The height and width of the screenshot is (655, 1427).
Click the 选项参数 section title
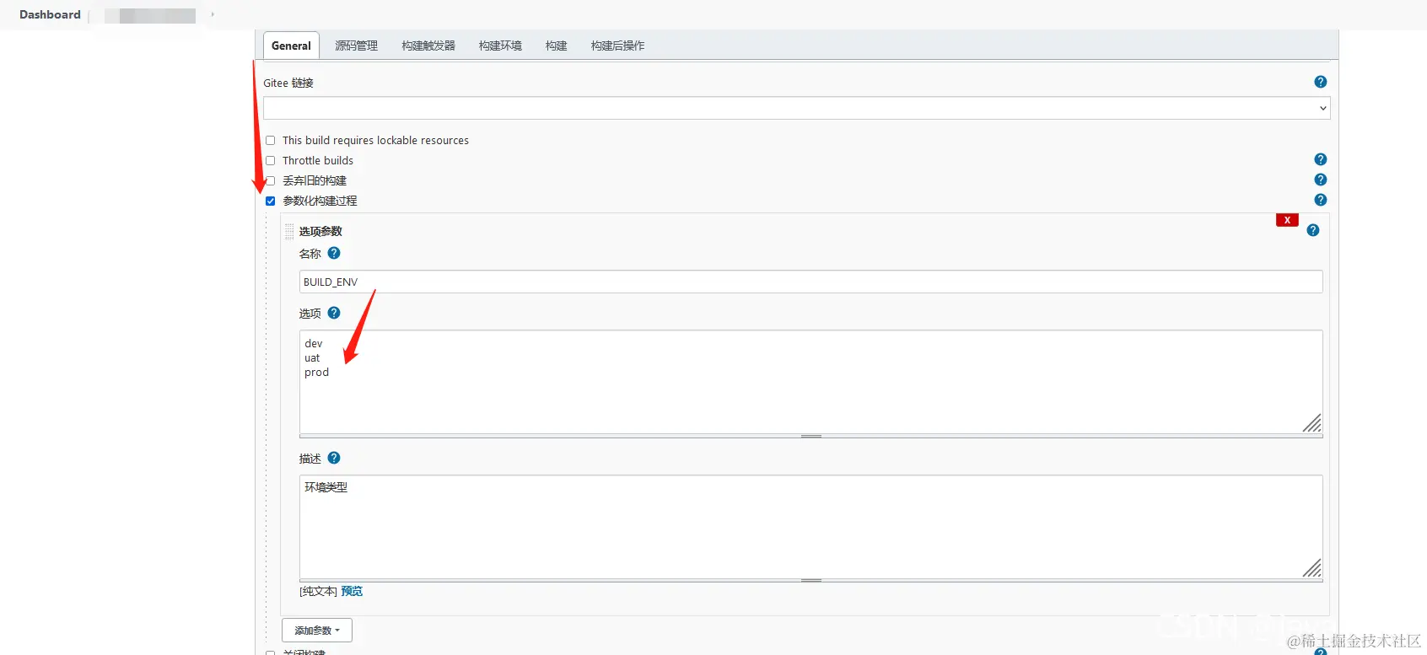coord(320,231)
